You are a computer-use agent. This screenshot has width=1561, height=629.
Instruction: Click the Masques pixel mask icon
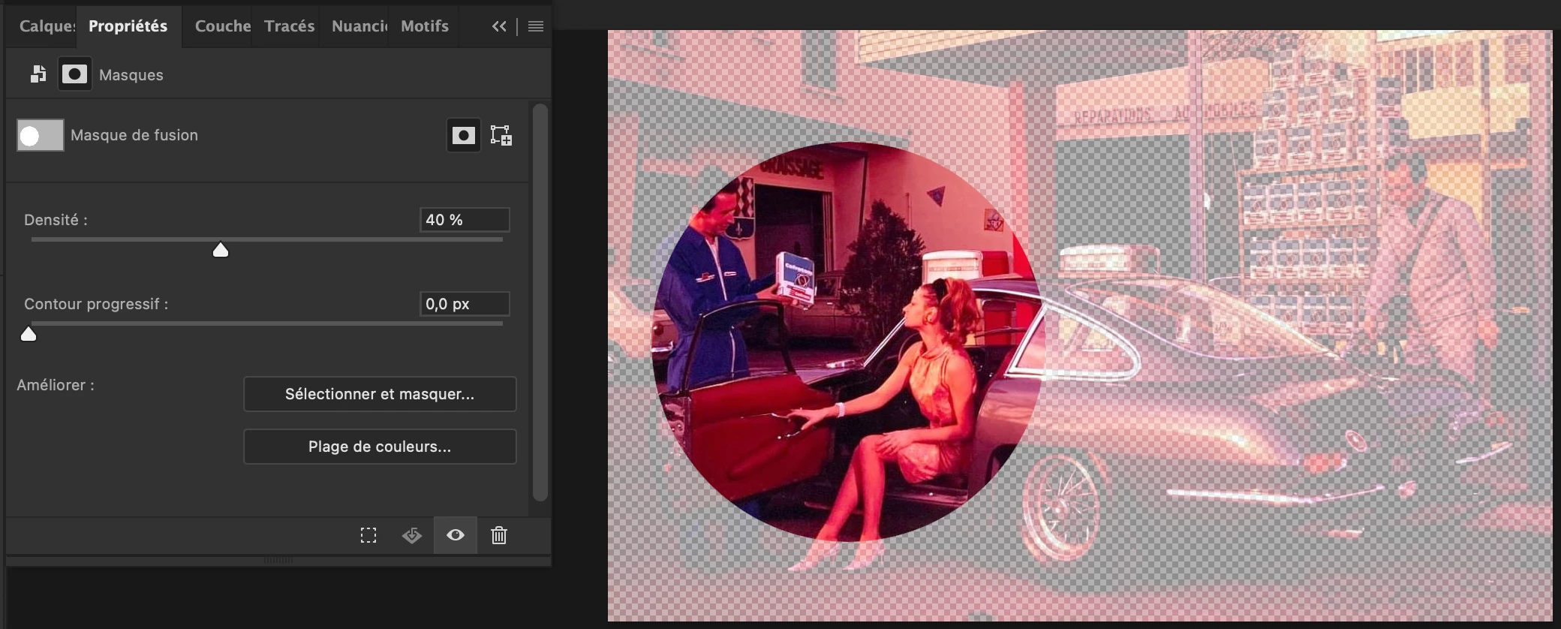pos(75,74)
